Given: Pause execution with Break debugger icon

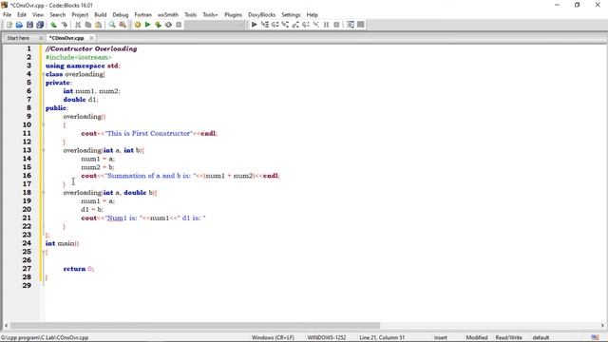Looking at the screenshot, I should [x=326, y=25].
